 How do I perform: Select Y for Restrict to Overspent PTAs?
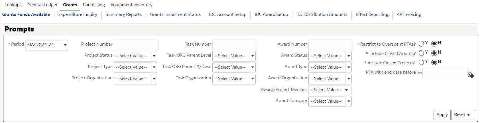tap(421, 44)
